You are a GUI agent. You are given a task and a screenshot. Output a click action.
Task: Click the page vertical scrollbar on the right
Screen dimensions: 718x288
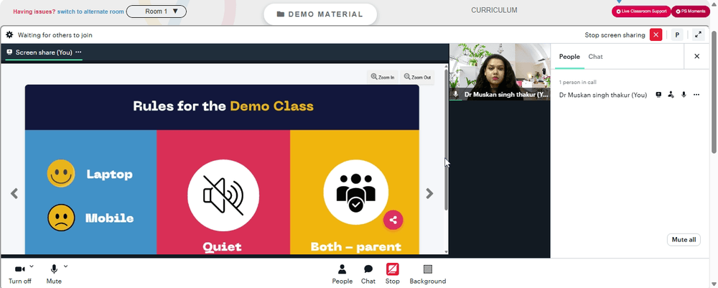(x=714, y=92)
